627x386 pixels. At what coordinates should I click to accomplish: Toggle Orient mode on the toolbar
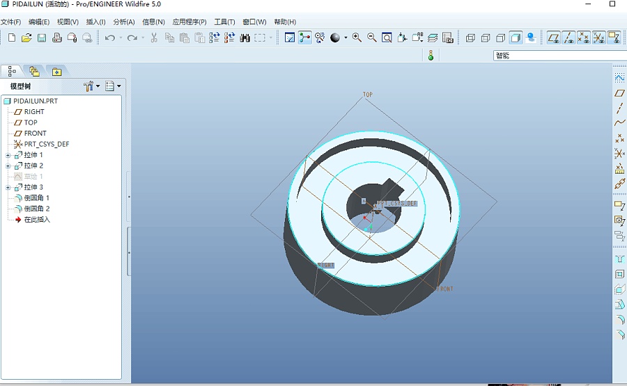(320, 38)
